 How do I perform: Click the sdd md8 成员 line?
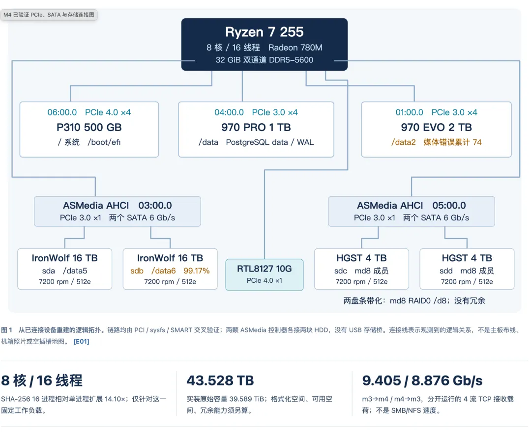coord(467,271)
